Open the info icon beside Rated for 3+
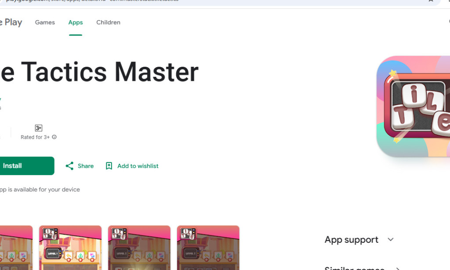Screen dimensions: 450x270 (54, 137)
